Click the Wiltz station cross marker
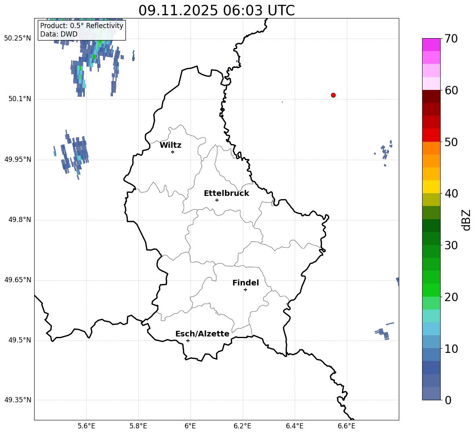 (172, 152)
